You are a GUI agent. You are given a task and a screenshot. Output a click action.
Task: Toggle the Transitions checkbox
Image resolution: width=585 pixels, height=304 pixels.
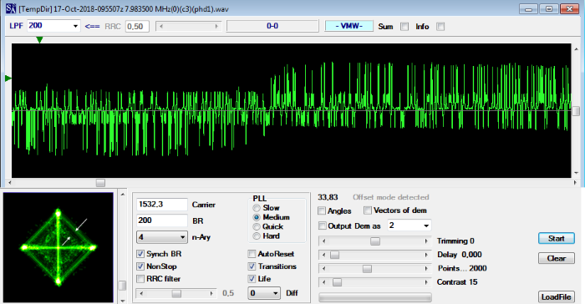(252, 266)
